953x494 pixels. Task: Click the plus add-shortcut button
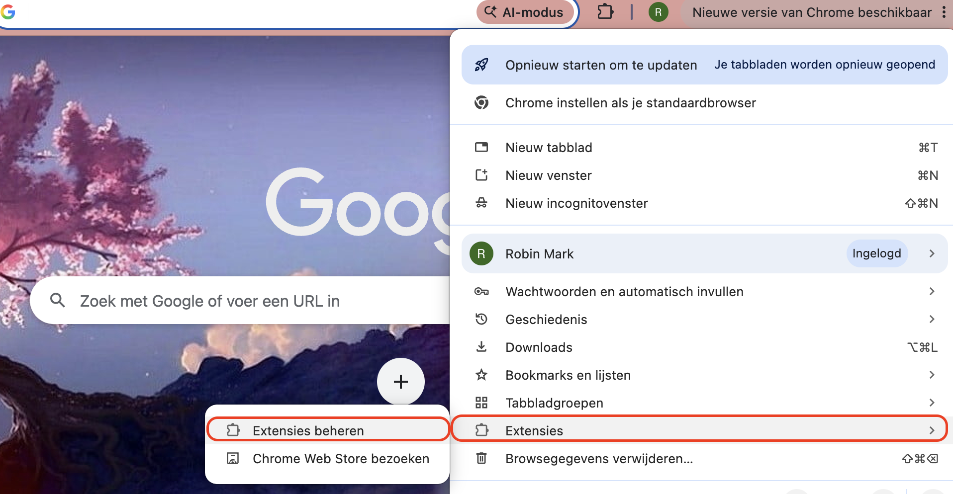pos(401,382)
